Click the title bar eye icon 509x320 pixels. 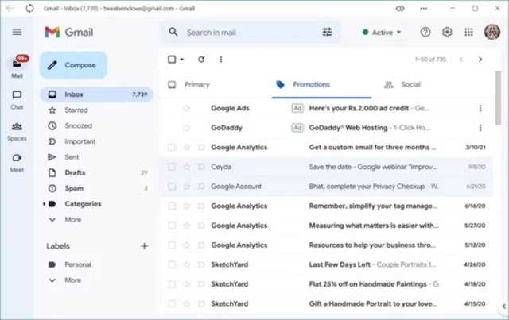400,9
